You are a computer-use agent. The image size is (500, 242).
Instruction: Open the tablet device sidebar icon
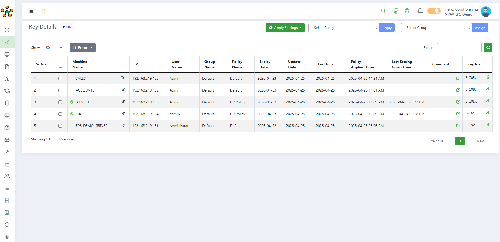coord(7,103)
